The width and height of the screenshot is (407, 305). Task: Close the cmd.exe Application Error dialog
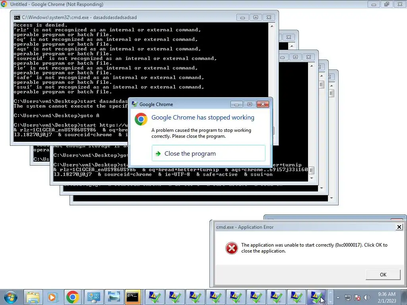(x=399, y=227)
